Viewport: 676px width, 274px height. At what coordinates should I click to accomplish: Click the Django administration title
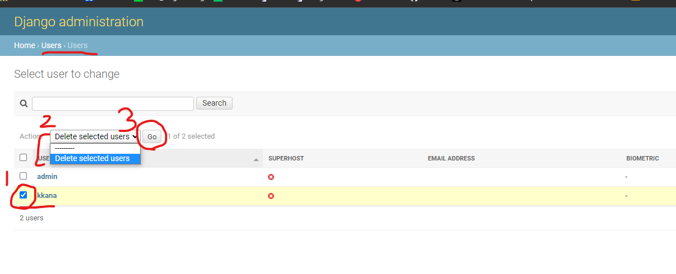[x=79, y=22]
